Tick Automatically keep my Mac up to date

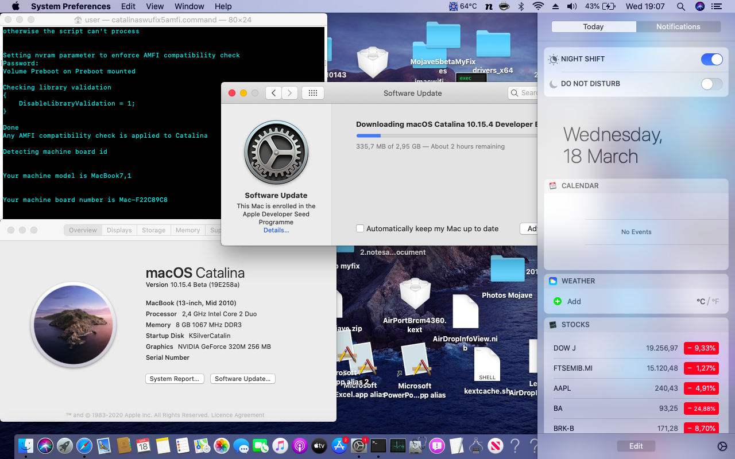[x=360, y=228]
